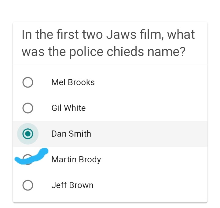Image resolution: width=220 pixels, height=208 pixels.
Task: Choose the Gil White radio button
Action: coord(28,108)
